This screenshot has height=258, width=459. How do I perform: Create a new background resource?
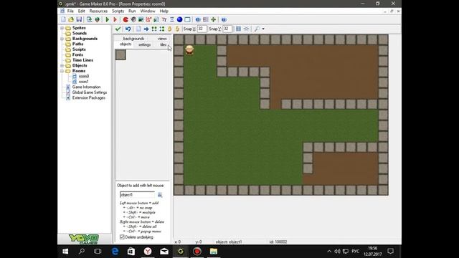click(x=141, y=19)
